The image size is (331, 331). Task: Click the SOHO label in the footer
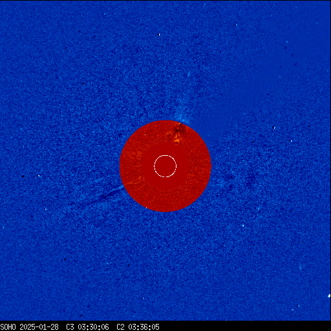coord(8,327)
